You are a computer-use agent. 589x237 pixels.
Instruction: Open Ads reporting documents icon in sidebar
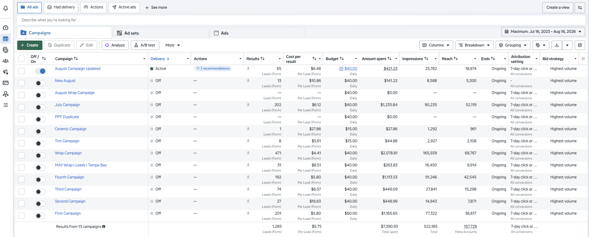pos(6,50)
